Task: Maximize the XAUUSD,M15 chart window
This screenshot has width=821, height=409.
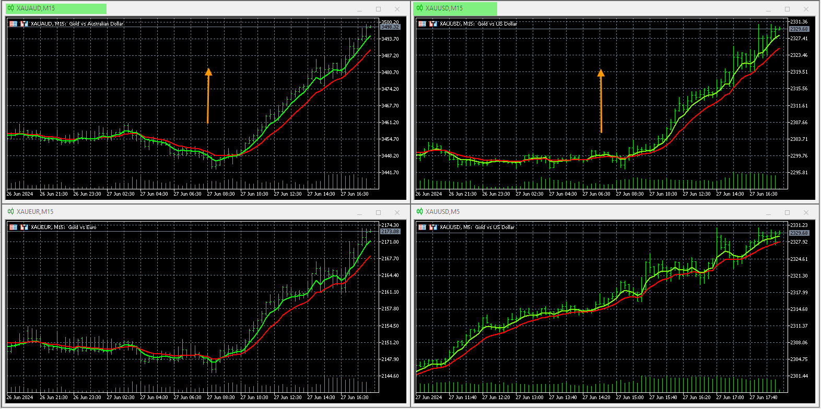Action: (x=787, y=9)
